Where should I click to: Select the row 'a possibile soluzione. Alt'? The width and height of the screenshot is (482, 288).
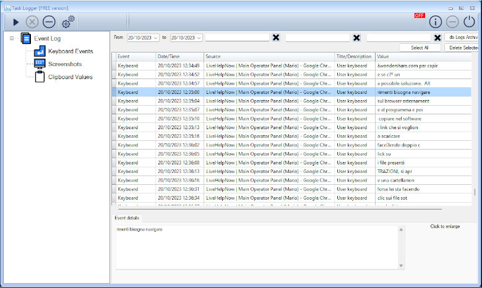pos(291,83)
